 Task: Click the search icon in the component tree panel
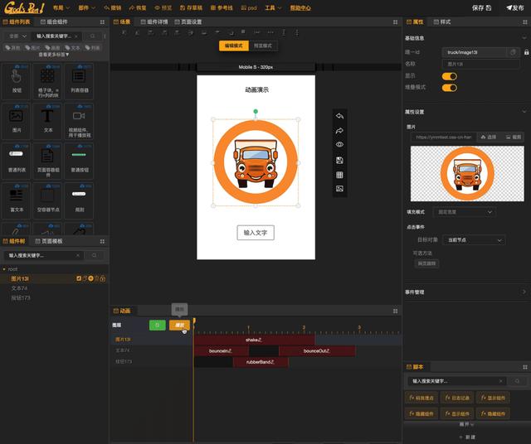click(94, 255)
